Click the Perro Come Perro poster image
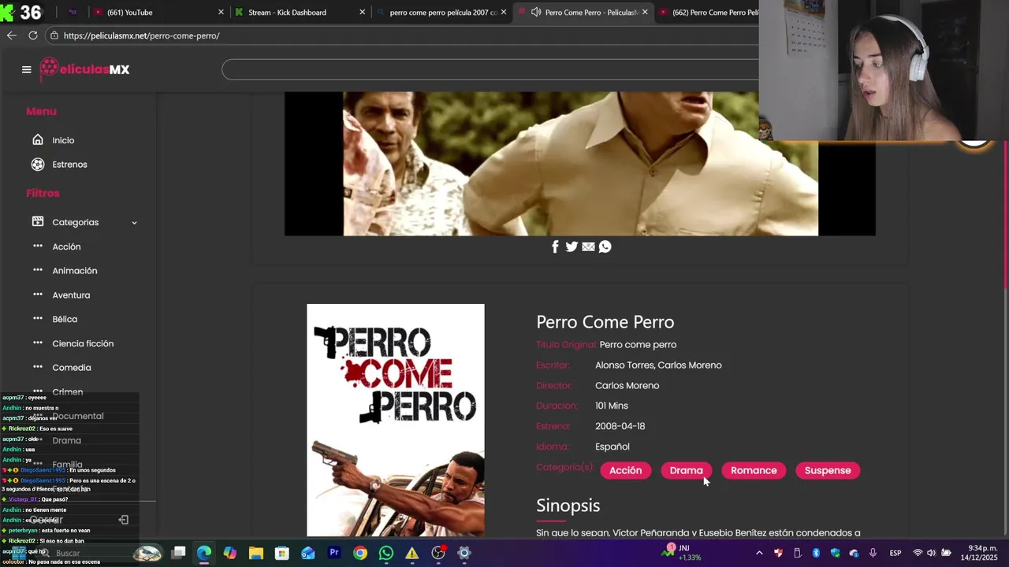The height and width of the screenshot is (567, 1009). tap(396, 420)
